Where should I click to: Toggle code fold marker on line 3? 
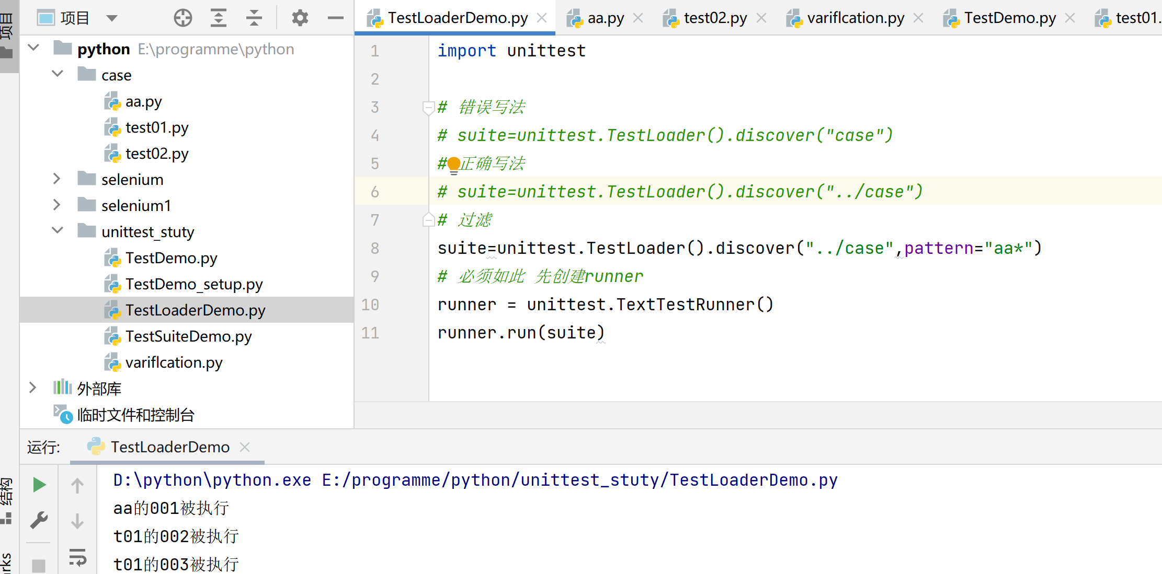pos(428,108)
